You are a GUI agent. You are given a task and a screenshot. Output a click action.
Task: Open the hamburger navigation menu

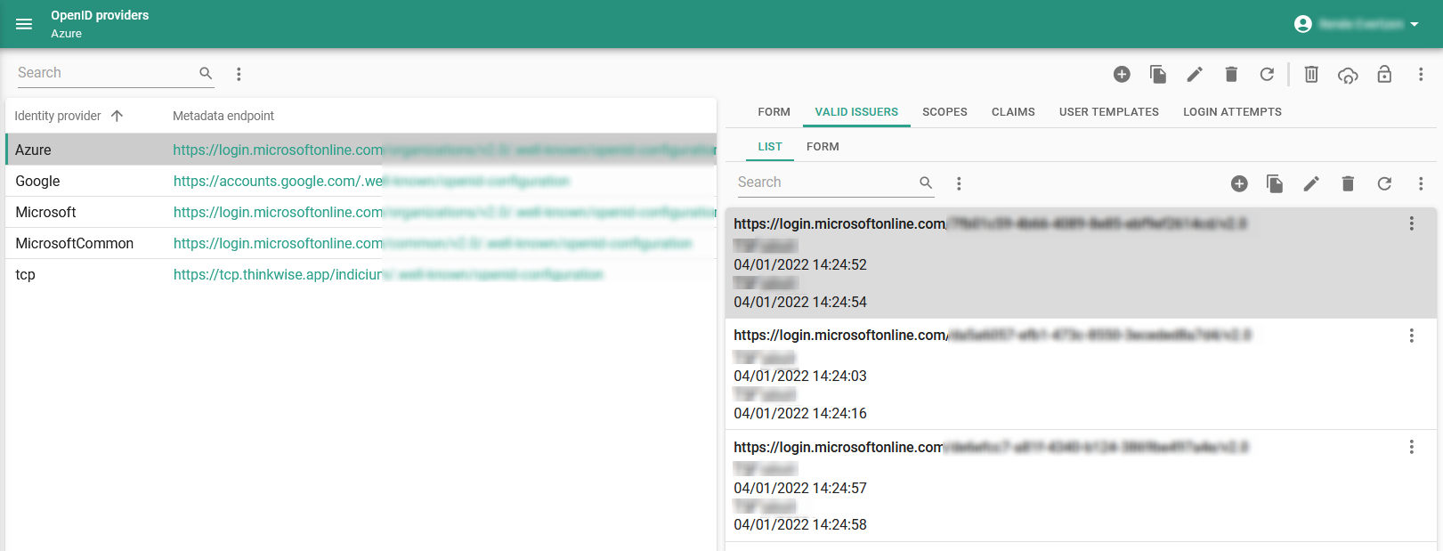(x=24, y=24)
